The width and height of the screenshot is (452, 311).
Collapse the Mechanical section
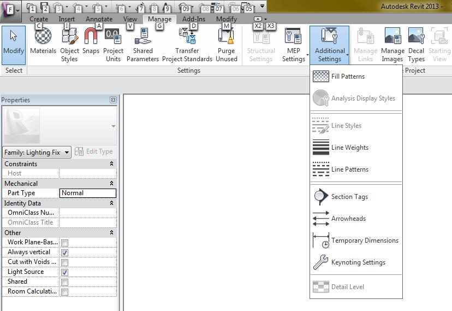tap(111, 183)
